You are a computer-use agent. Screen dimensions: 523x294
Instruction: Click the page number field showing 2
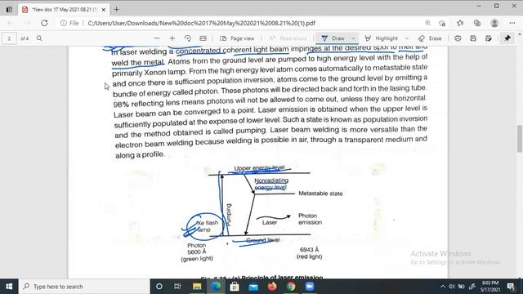point(9,38)
